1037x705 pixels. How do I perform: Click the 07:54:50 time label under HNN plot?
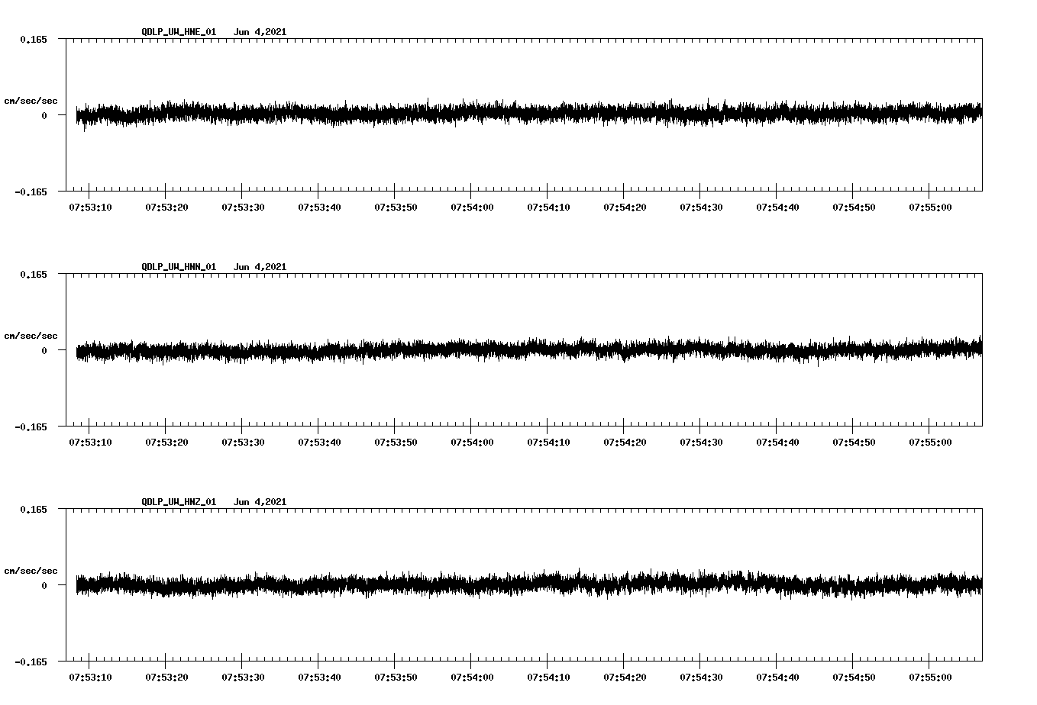coord(854,442)
